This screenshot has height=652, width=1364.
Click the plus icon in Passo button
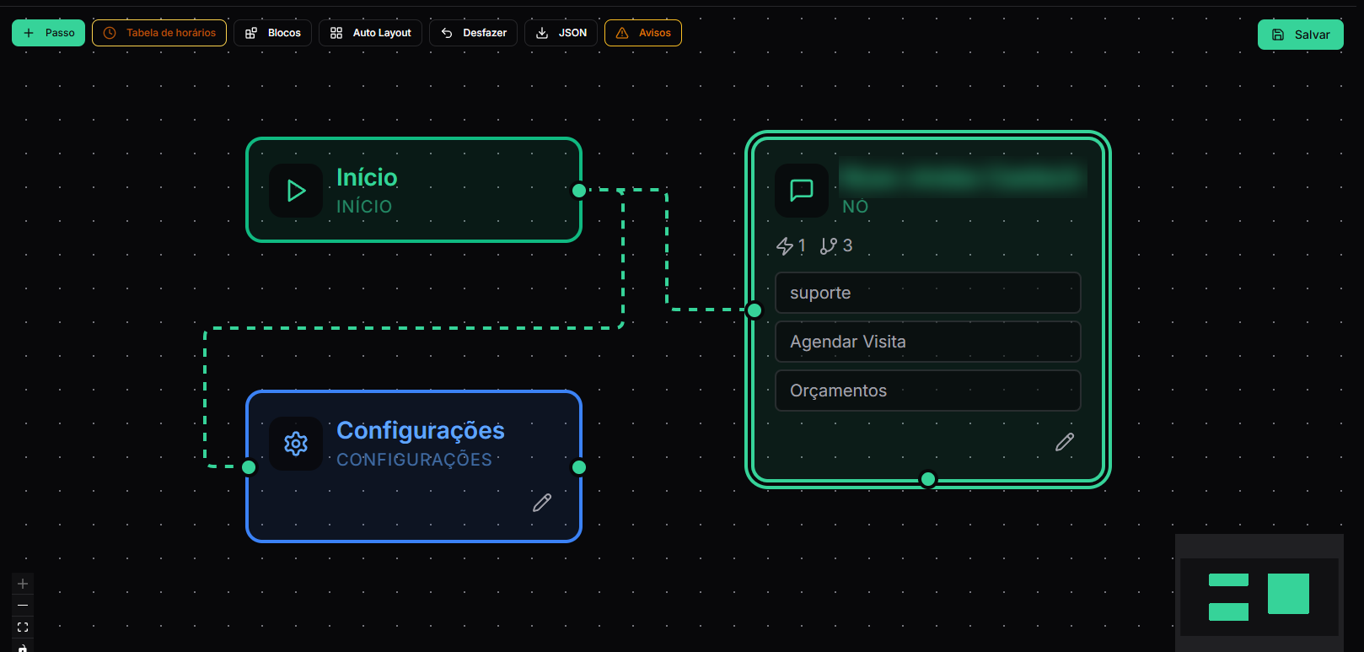point(29,33)
